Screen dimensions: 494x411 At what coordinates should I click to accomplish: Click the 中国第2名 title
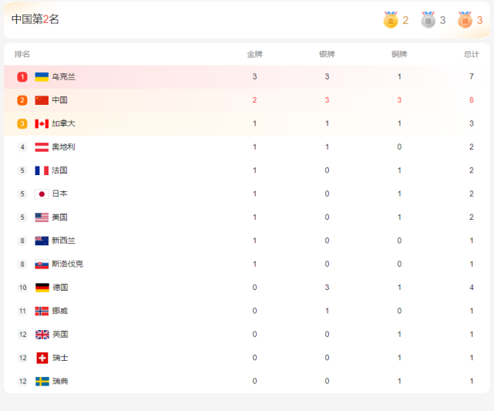point(35,19)
